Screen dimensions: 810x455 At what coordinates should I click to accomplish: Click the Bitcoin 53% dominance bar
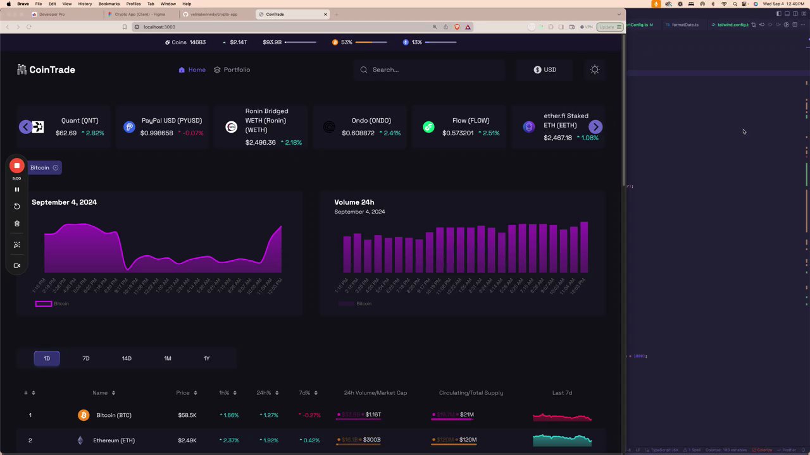371,42
